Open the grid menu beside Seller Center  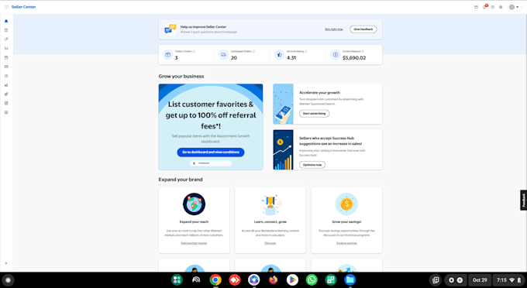pos(6,7)
